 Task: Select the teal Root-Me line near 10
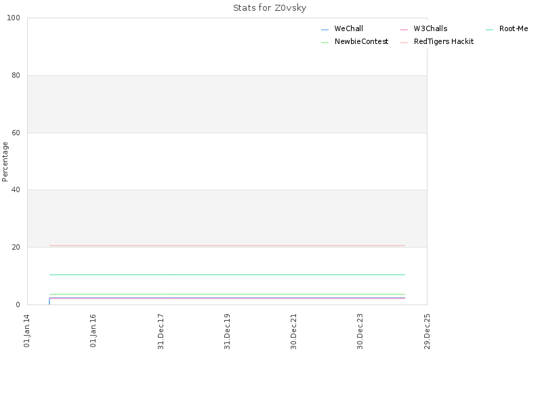pyautogui.click(x=227, y=275)
